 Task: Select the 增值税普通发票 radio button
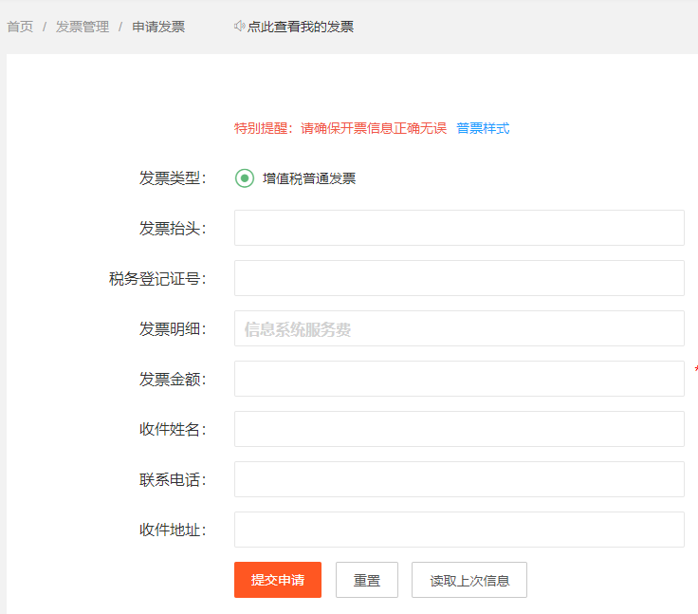[245, 178]
